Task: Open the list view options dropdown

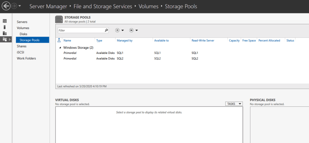Action: (120, 30)
